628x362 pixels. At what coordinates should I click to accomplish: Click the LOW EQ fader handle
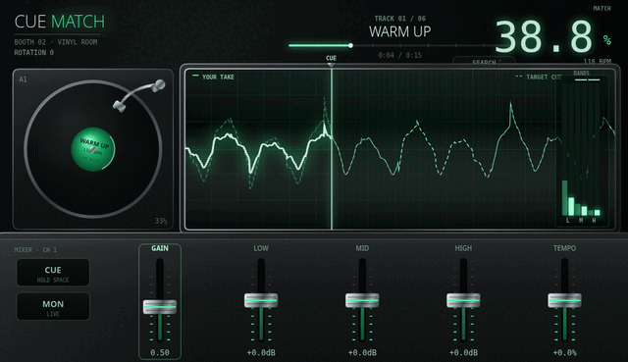coord(261,300)
